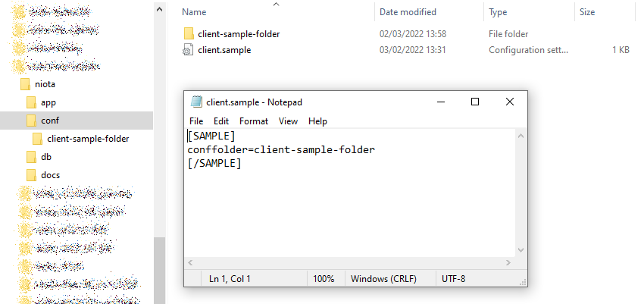Click the docs folder icon in tree

pos(31,174)
